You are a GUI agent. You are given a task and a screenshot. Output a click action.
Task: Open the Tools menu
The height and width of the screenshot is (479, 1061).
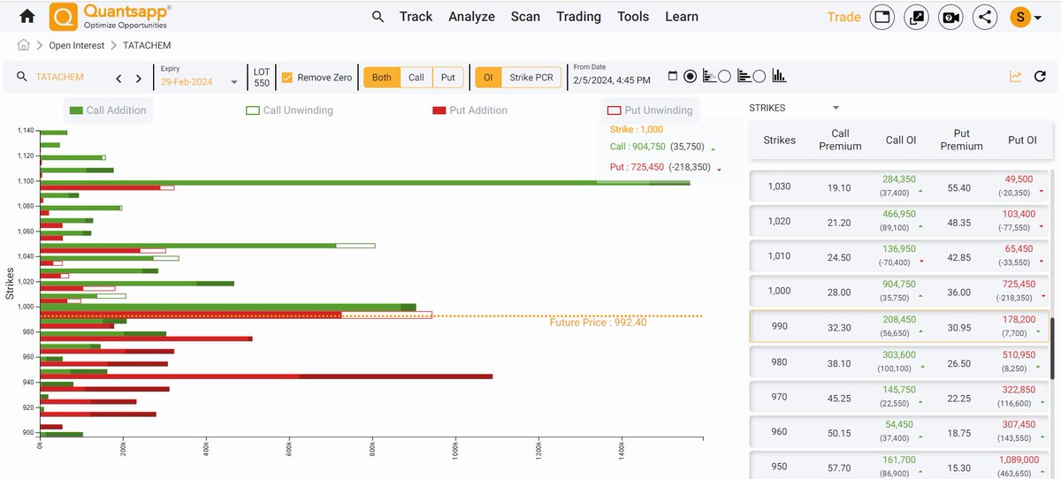[x=633, y=17]
